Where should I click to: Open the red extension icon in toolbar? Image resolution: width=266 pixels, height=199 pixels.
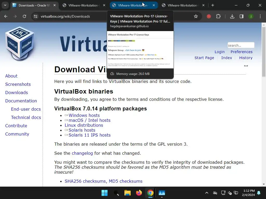click(209, 16)
